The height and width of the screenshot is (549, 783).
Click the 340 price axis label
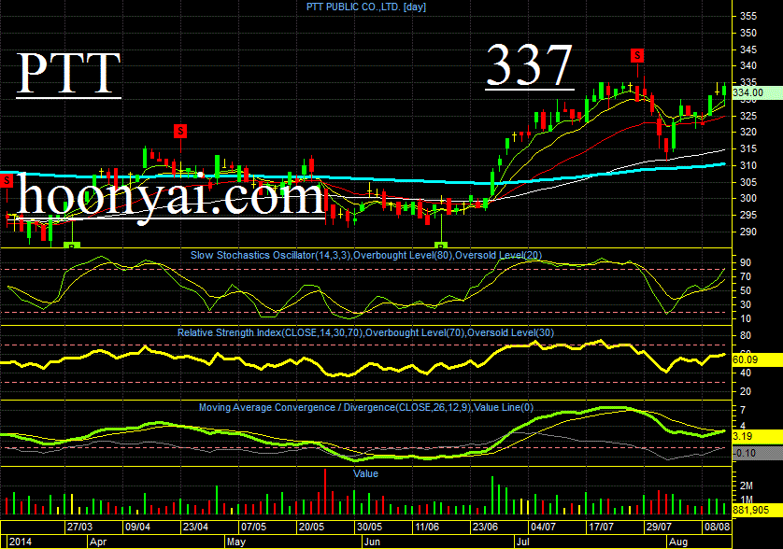tap(748, 66)
